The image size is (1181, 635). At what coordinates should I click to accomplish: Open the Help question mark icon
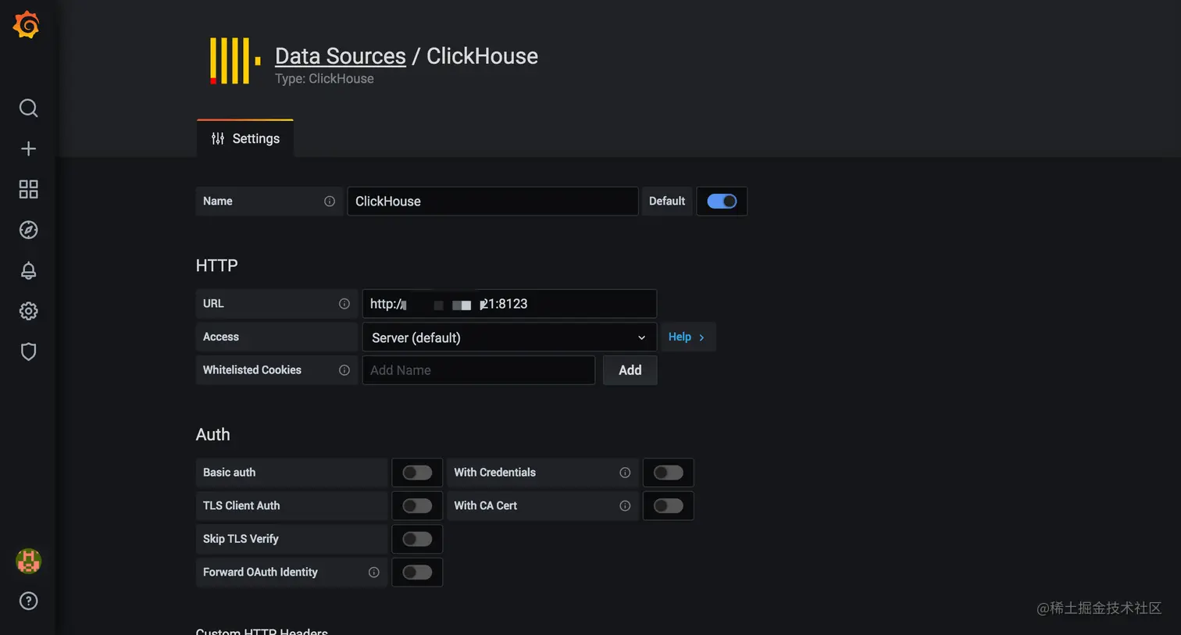tap(28, 601)
